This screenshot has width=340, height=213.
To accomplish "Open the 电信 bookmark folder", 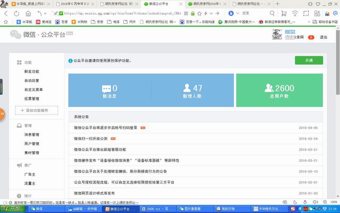I will click(x=113, y=22).
